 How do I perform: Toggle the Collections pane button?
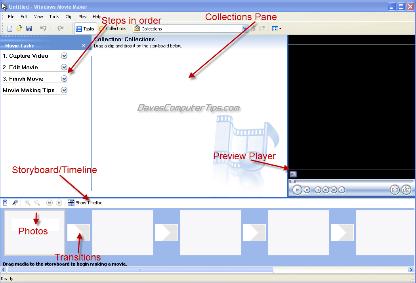click(113, 28)
